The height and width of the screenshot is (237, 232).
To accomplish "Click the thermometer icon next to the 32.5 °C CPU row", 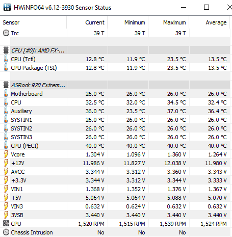I will click(6, 102).
